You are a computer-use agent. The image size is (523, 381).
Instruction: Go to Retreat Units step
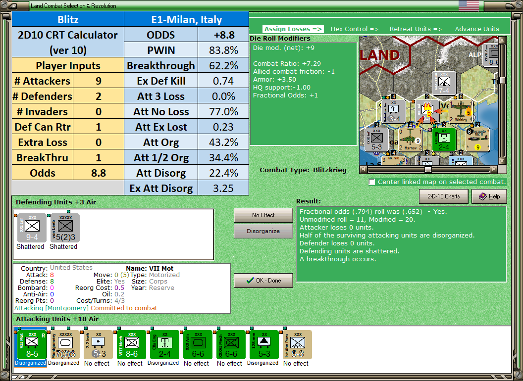[x=416, y=29]
